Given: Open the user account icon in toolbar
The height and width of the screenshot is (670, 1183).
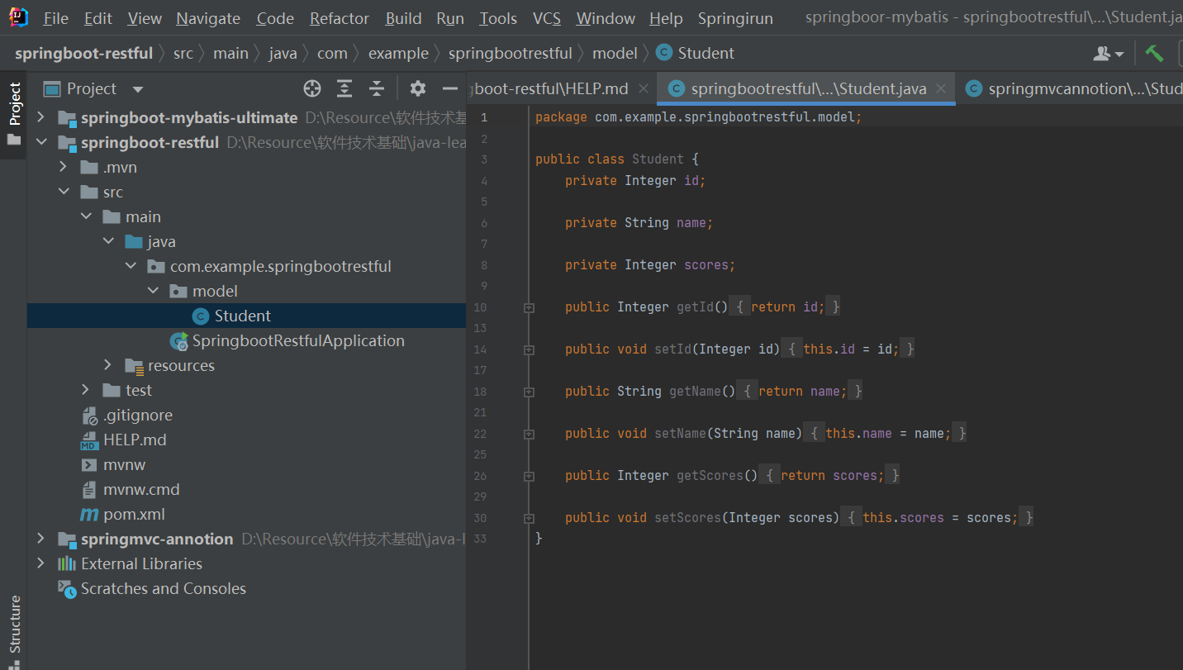Looking at the screenshot, I should tap(1108, 53).
